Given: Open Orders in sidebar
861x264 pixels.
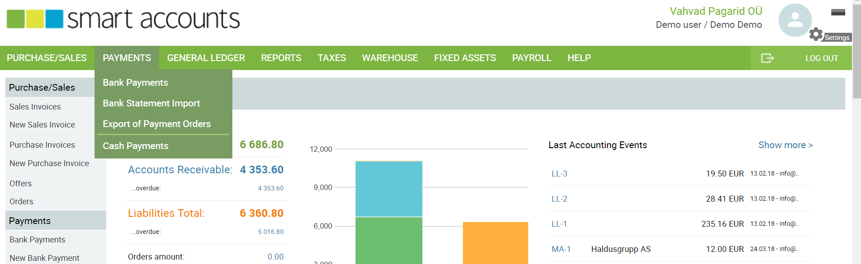Looking at the screenshot, I should (22, 202).
